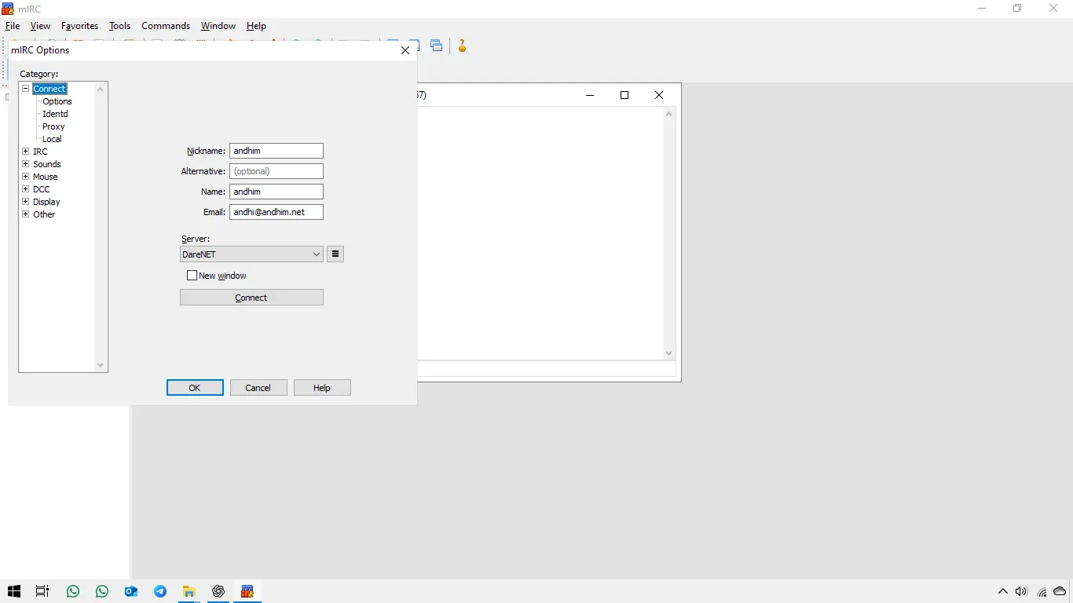Screen dimensions: 1073x603
Task: Select Proxy under Connect
Action: point(53,126)
